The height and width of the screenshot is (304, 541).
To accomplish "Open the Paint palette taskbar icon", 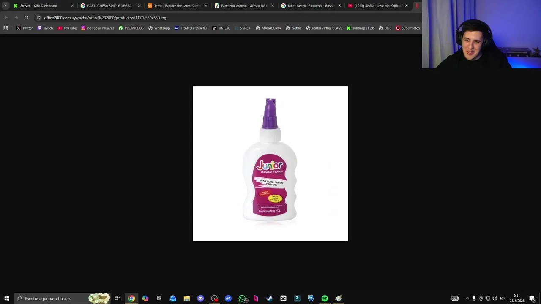I will [339, 299].
